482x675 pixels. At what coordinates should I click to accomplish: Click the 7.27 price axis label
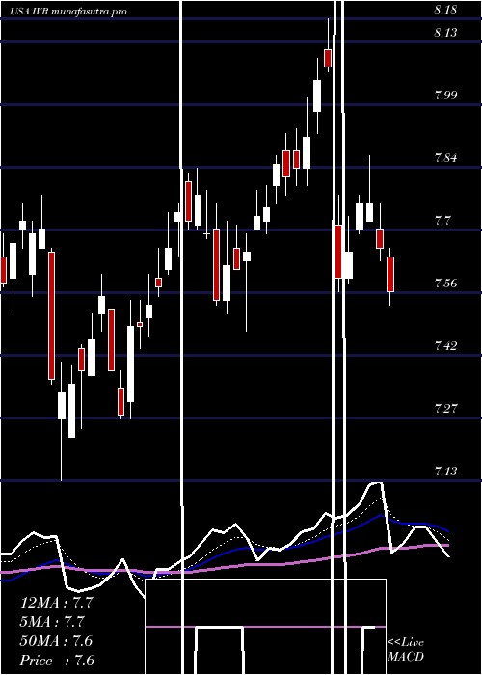(x=445, y=408)
